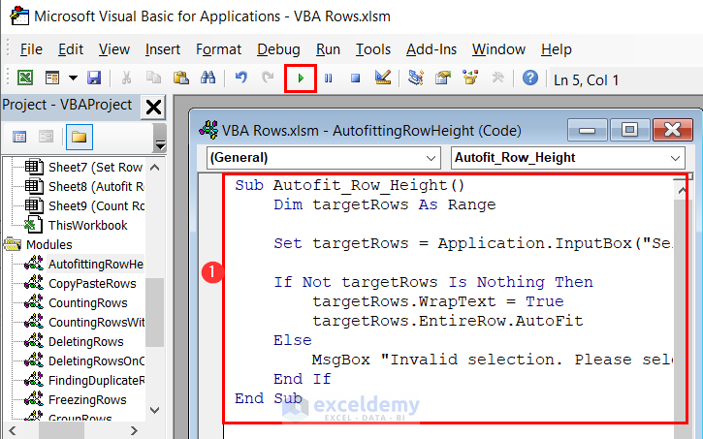Click project tree vertical scrollbar thumb
The width and height of the screenshot is (703, 439).
[155, 312]
